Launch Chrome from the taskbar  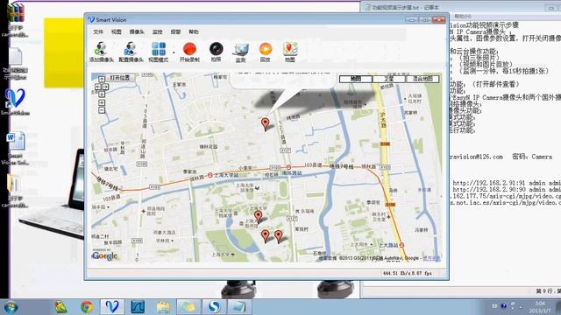(x=86, y=307)
